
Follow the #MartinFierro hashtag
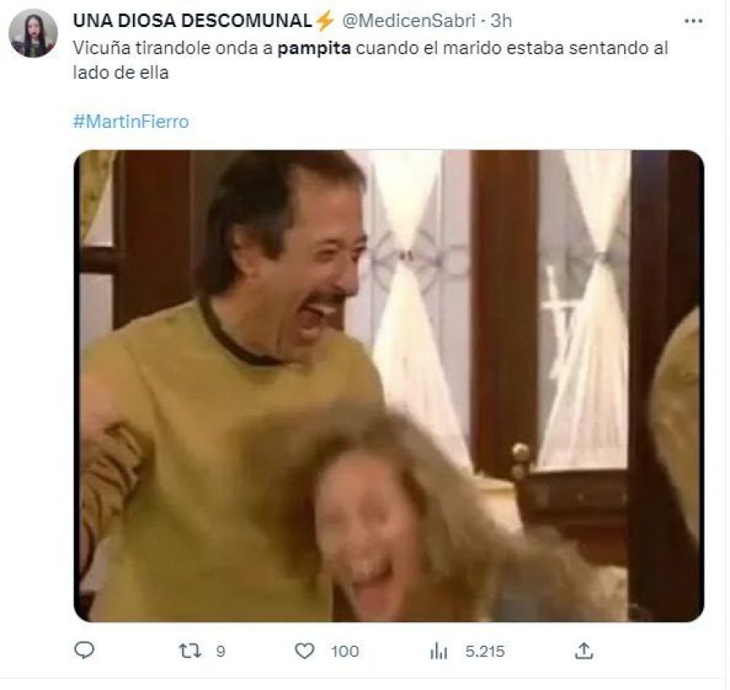(x=130, y=121)
